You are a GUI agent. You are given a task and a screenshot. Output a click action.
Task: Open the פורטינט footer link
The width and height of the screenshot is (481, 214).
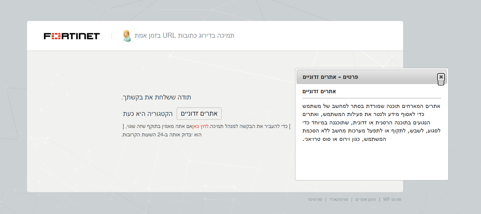pyautogui.click(x=315, y=199)
